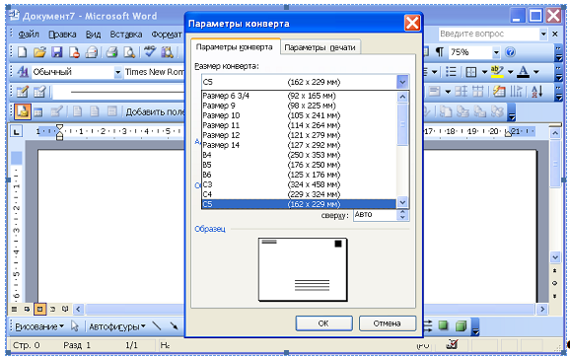Toggle the highlight color marker button

click(x=497, y=72)
